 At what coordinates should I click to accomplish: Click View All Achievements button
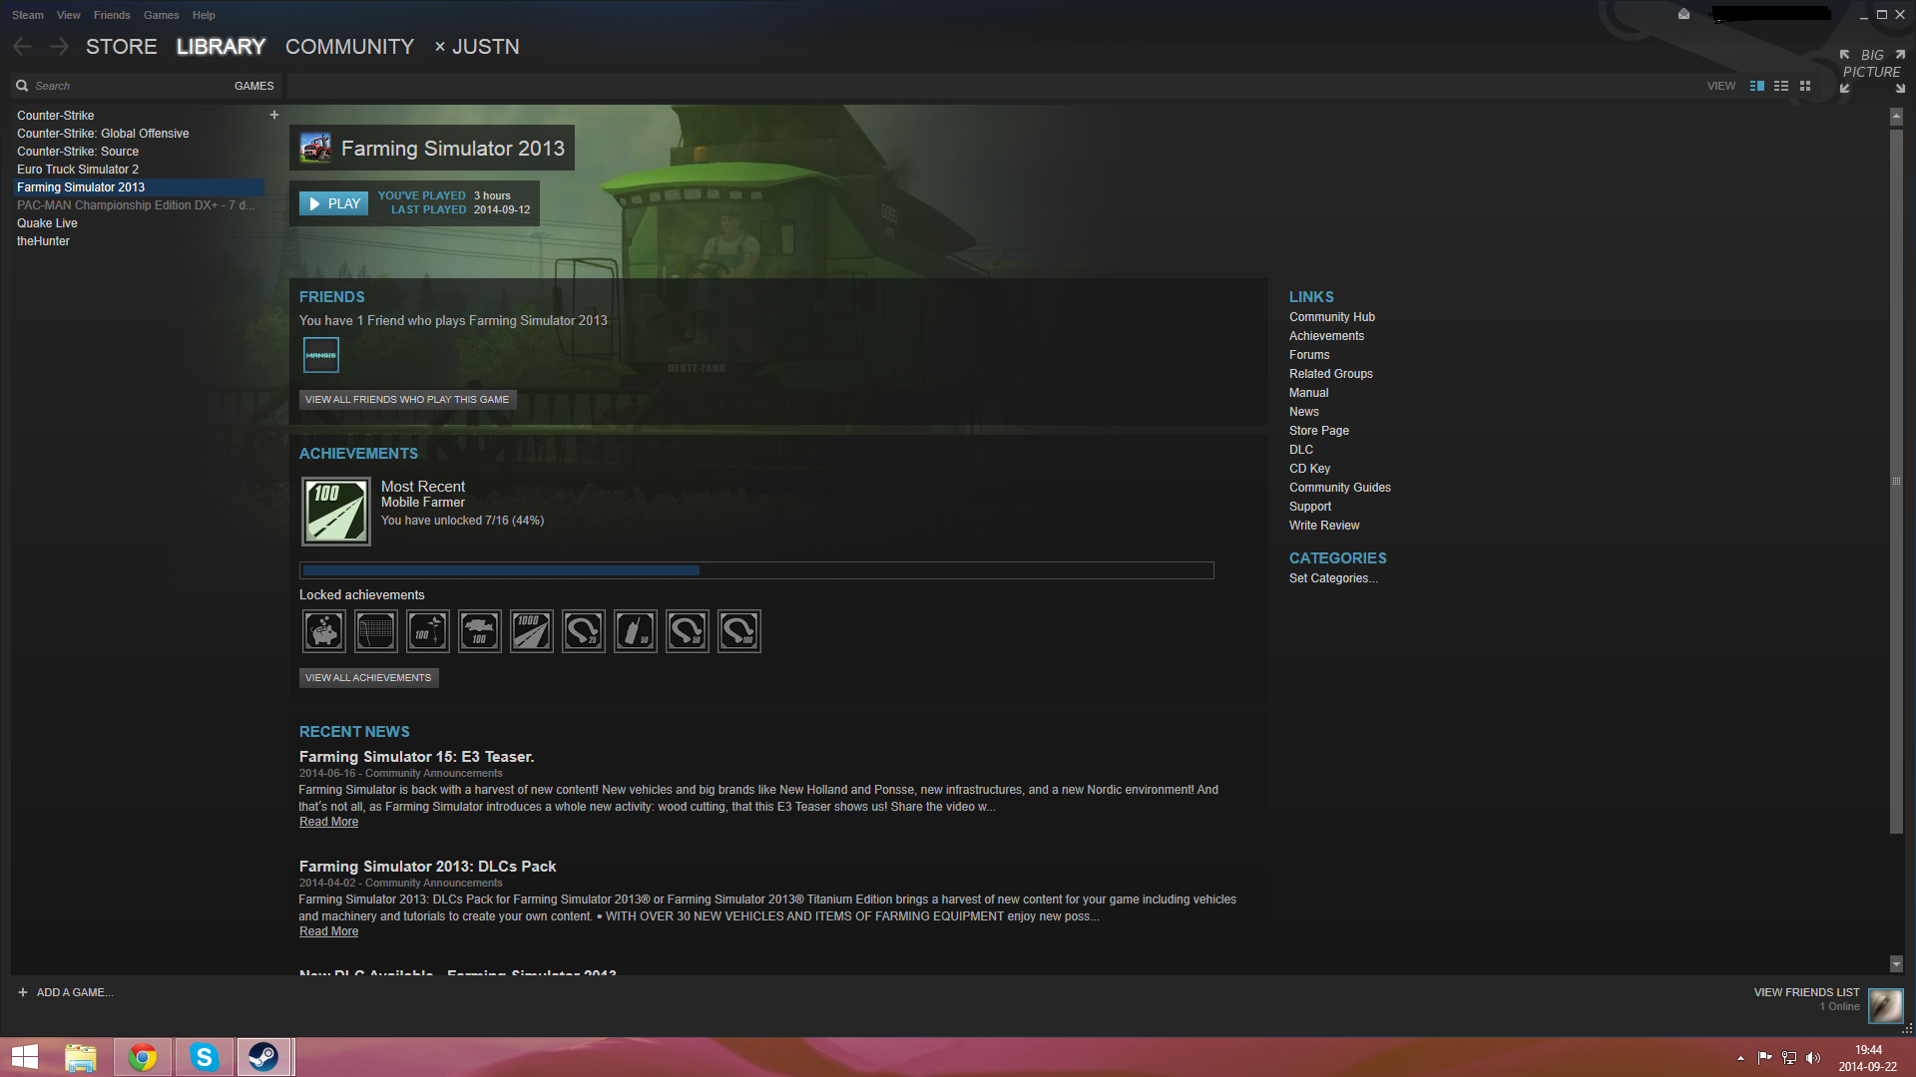coord(368,678)
